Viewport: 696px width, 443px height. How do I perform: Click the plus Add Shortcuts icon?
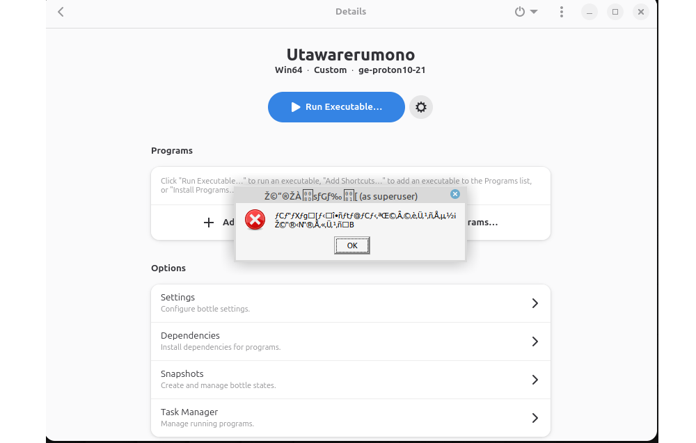point(209,223)
